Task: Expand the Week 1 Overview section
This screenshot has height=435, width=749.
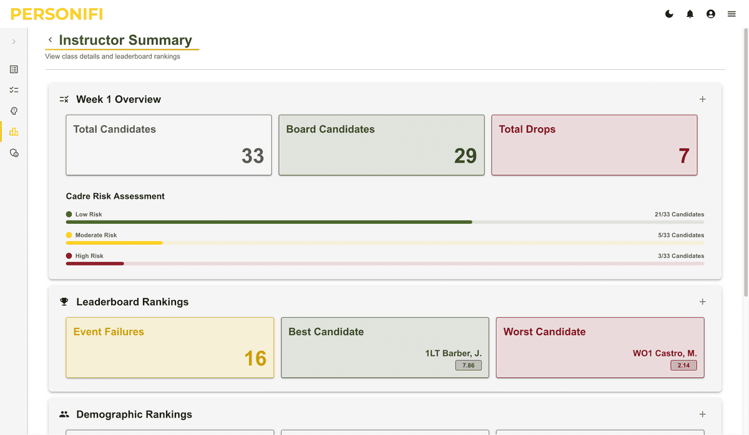Action: click(x=702, y=99)
